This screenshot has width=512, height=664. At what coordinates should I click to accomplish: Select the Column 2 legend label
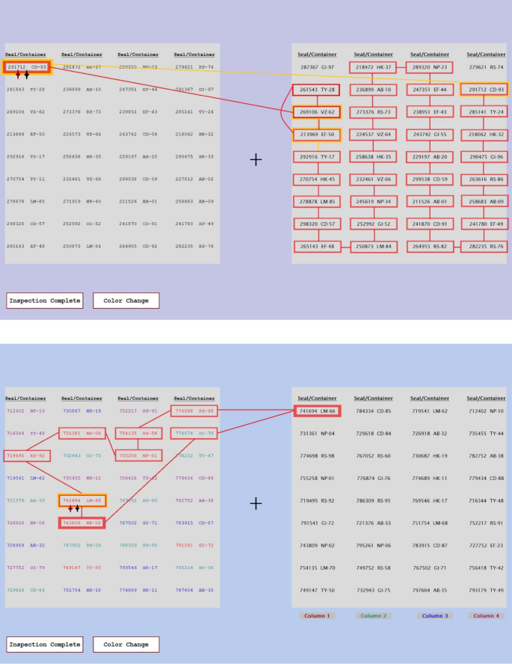point(373,615)
